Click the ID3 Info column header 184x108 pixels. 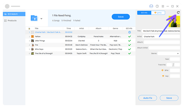tap(129, 28)
